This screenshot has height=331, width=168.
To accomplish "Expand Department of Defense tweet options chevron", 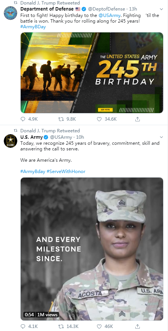I will point(161,9).
